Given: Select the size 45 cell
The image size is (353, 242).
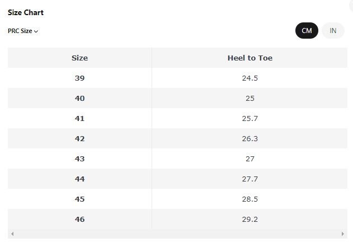Looking at the screenshot, I should pyautogui.click(x=79, y=199).
